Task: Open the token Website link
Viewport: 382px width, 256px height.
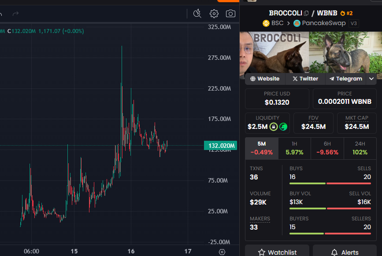Action: pos(265,79)
